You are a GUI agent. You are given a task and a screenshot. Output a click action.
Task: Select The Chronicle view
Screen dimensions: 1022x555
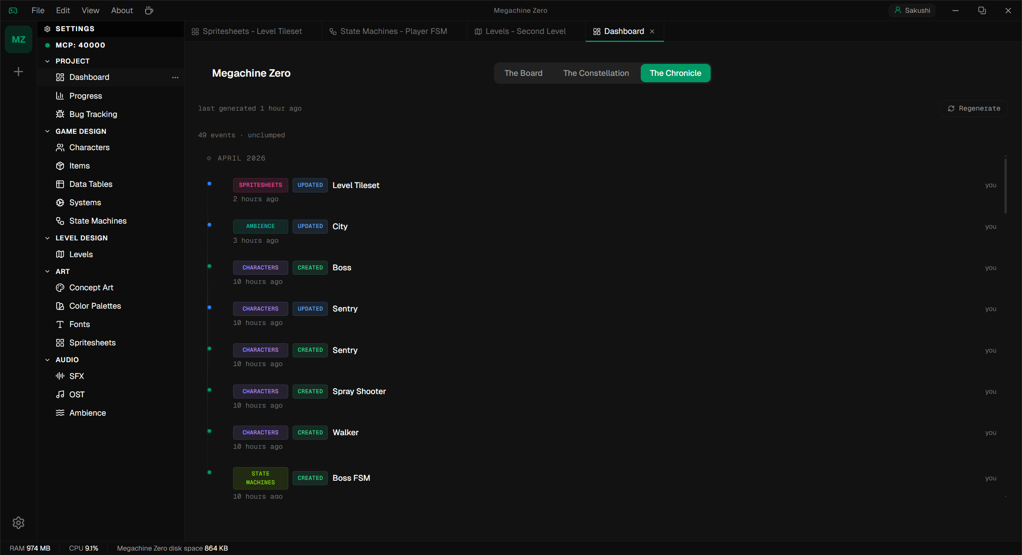tap(675, 73)
